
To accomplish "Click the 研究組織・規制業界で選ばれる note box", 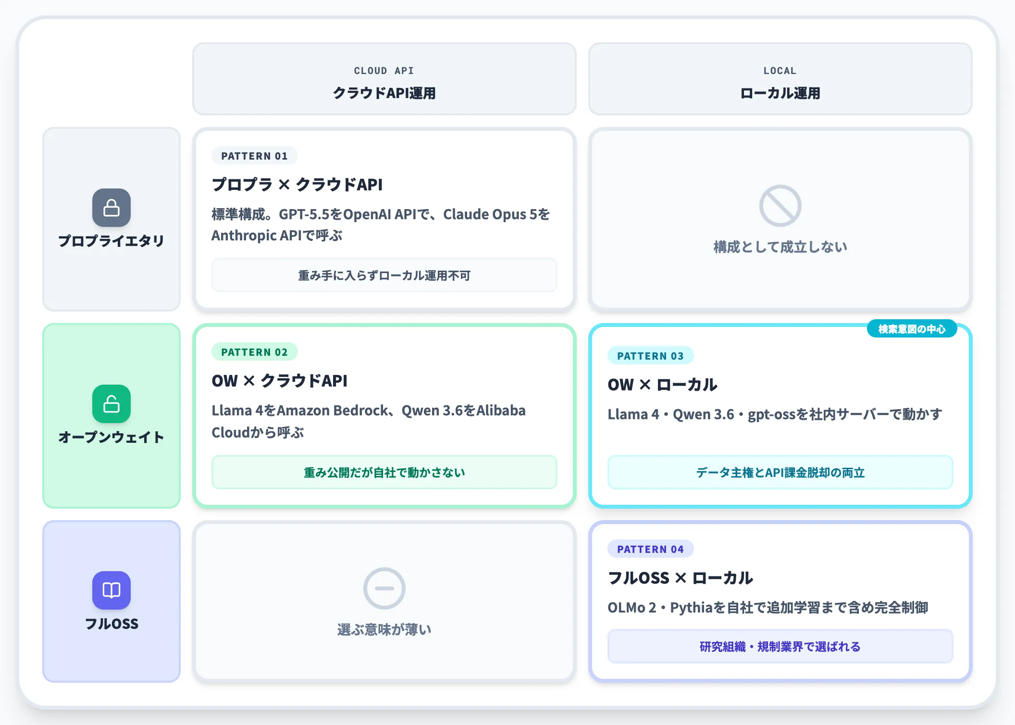I will coord(780,646).
